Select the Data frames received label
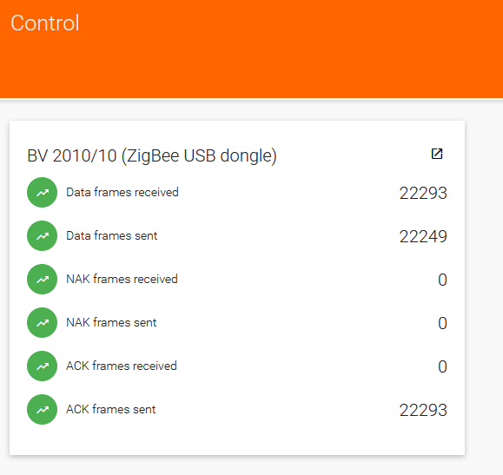The width and height of the screenshot is (503, 475). [122, 193]
